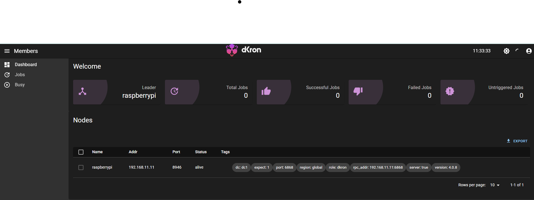Go to Busy in the sidebar
This screenshot has height=200, width=534.
[20, 85]
